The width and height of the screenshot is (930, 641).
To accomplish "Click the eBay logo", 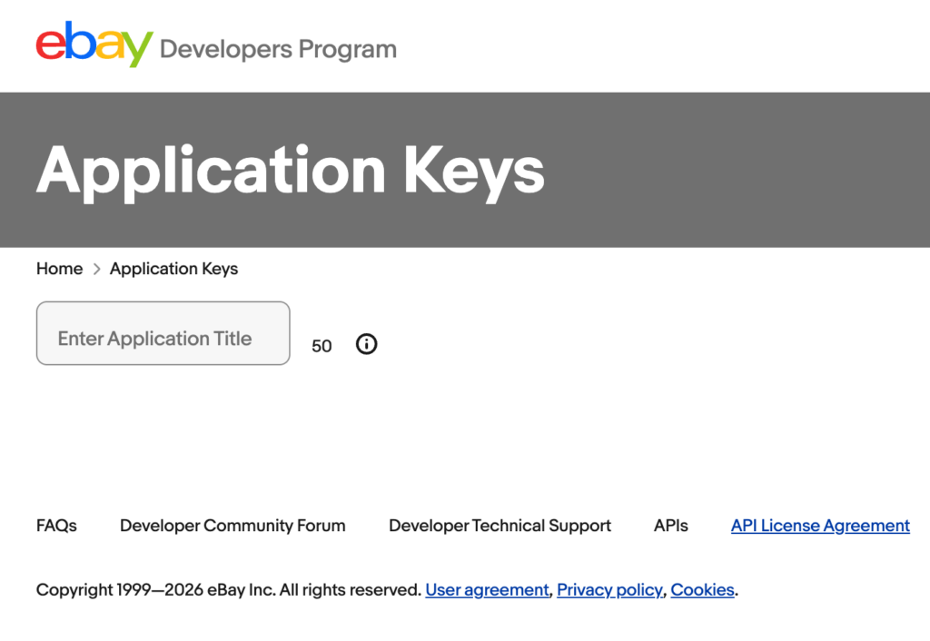I will [94, 44].
